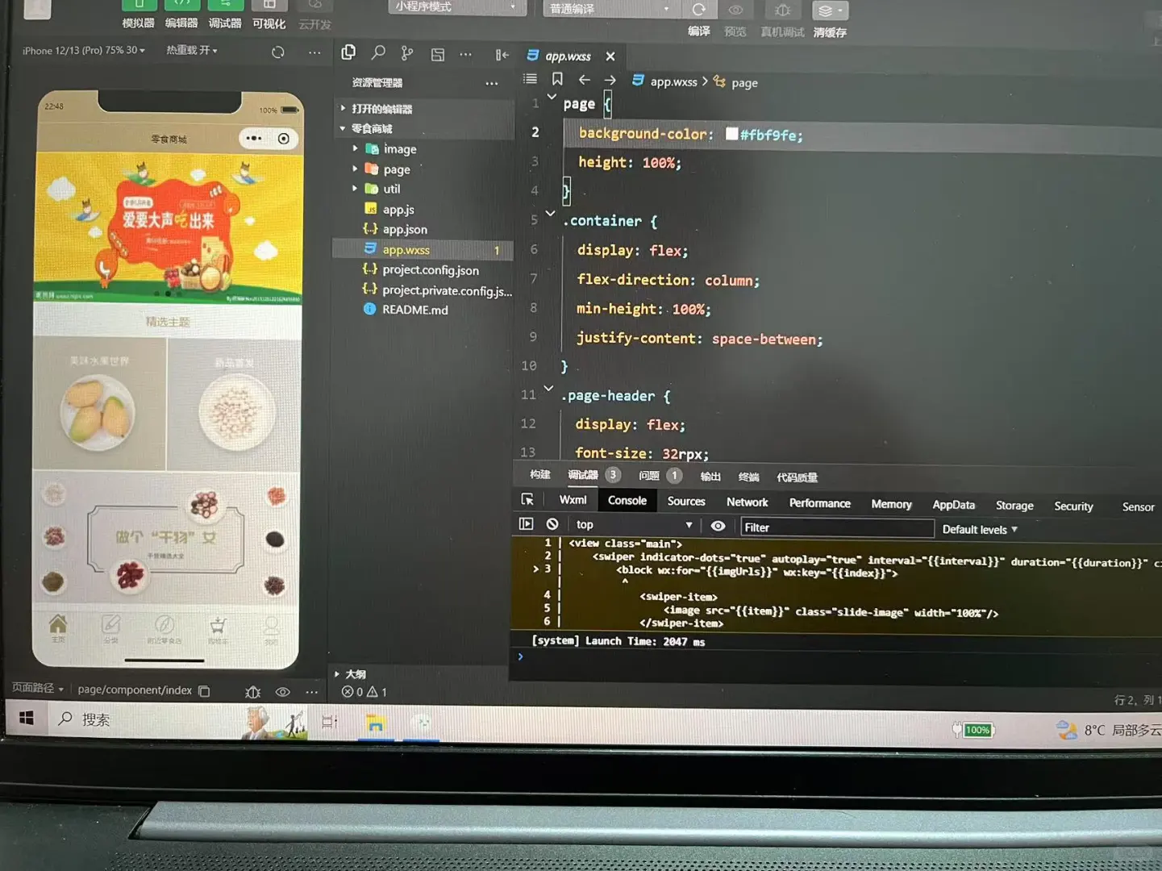Go back with the left arrow in the editor
1162x871 pixels.
[x=585, y=80]
